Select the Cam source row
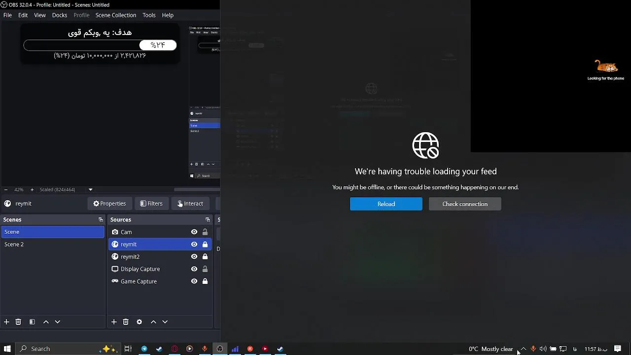631x355 pixels. coord(160,232)
